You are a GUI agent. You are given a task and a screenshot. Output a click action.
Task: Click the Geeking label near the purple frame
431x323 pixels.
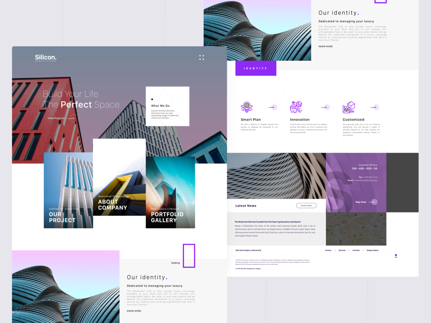point(175,263)
